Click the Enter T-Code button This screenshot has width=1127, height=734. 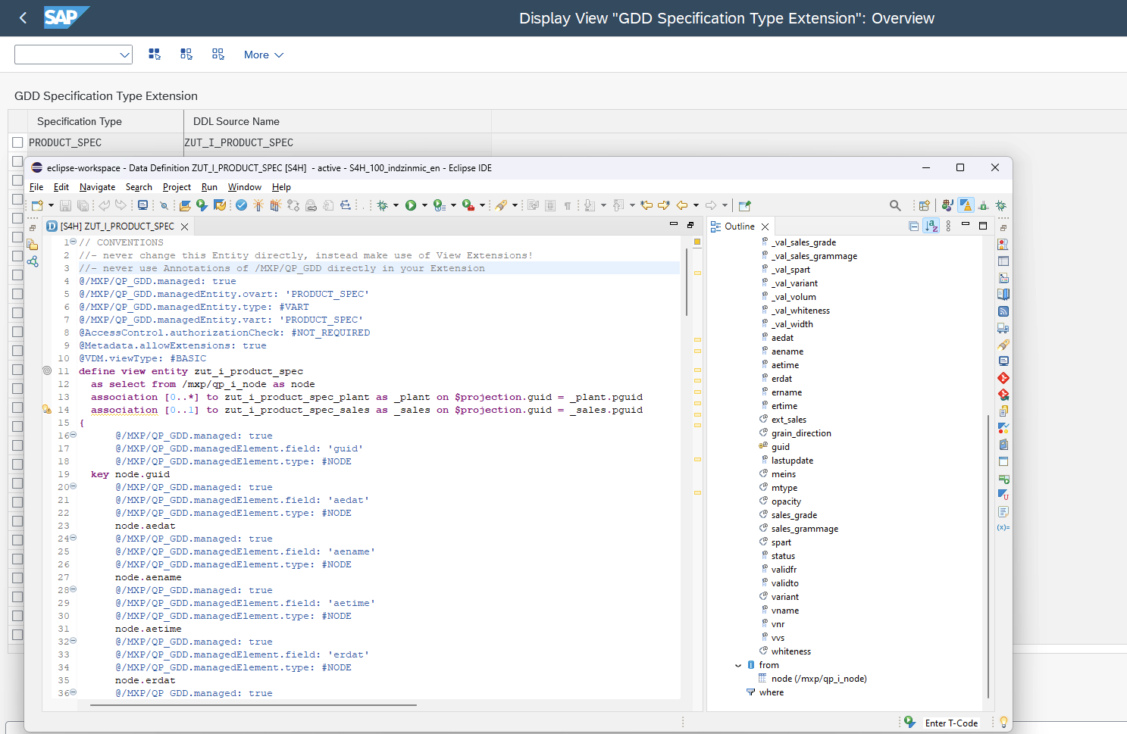coord(951,723)
